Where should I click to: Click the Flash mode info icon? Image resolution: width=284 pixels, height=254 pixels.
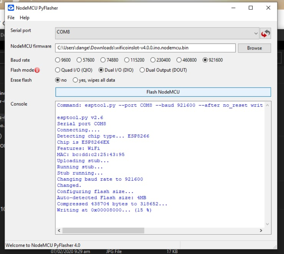37,70
